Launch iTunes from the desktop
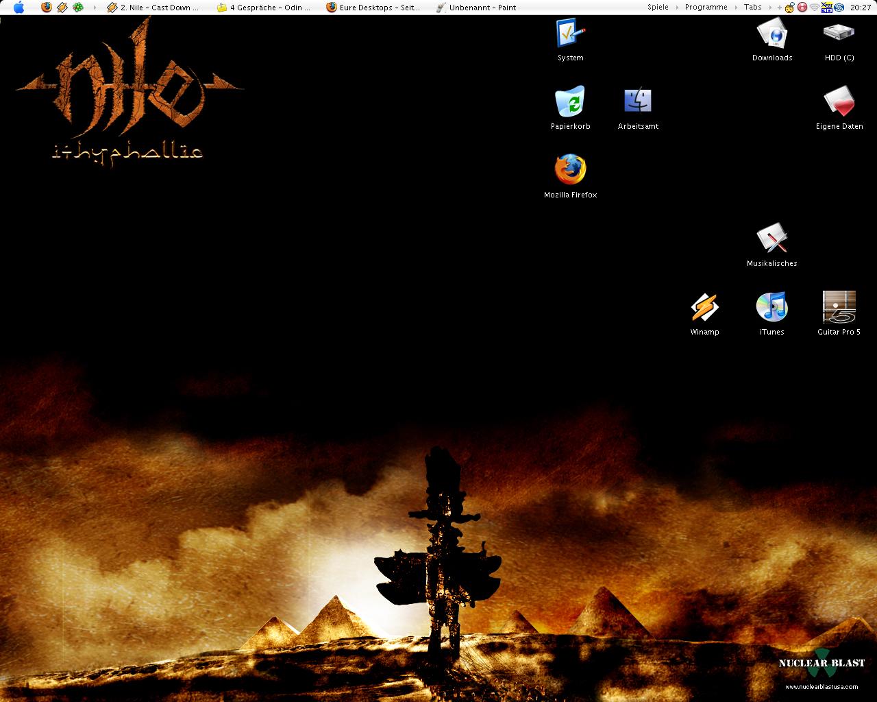 tap(772, 306)
